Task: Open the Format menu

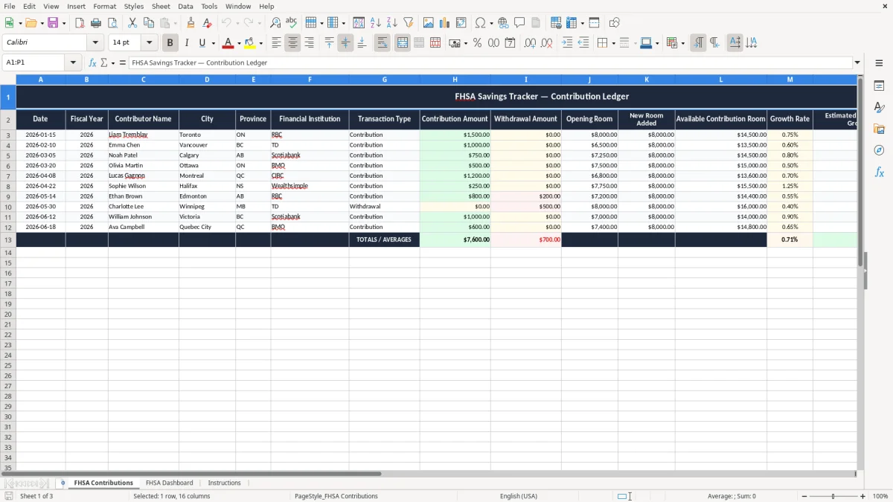Action: (104, 6)
